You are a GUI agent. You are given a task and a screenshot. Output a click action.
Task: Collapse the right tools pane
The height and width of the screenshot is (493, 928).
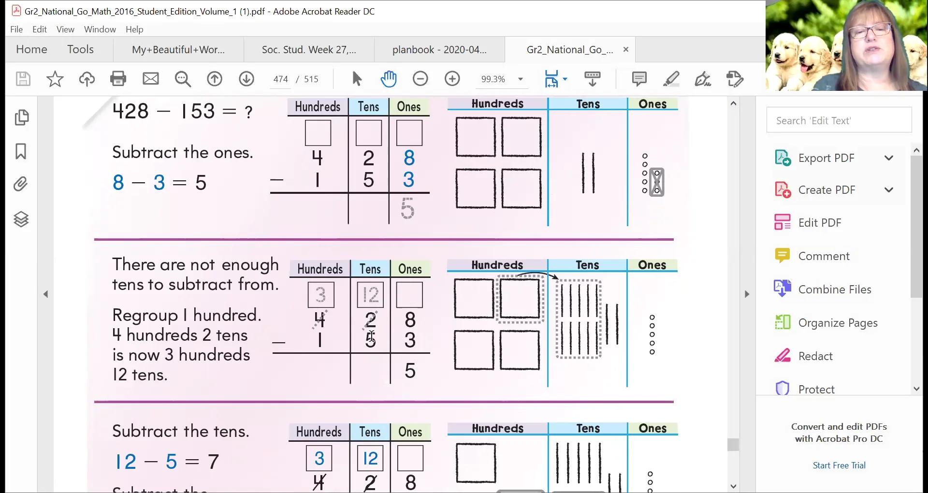(747, 294)
